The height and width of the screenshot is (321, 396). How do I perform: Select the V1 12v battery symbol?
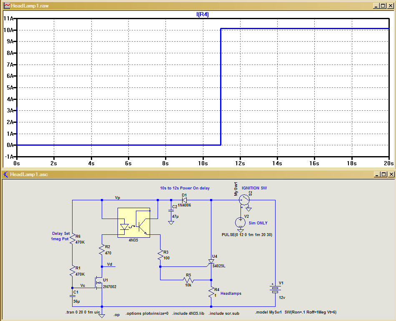pyautogui.click(x=275, y=289)
